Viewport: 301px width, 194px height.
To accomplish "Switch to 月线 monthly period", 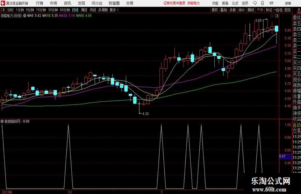I will point(93,10).
